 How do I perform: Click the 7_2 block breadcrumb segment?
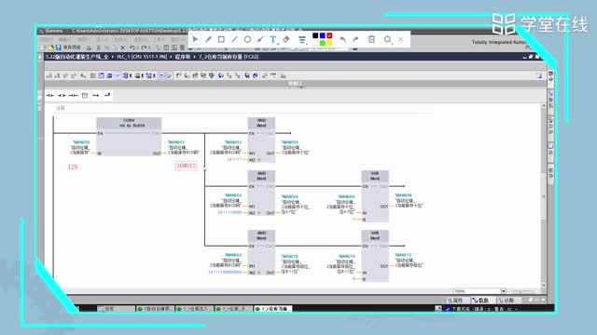coord(229,57)
